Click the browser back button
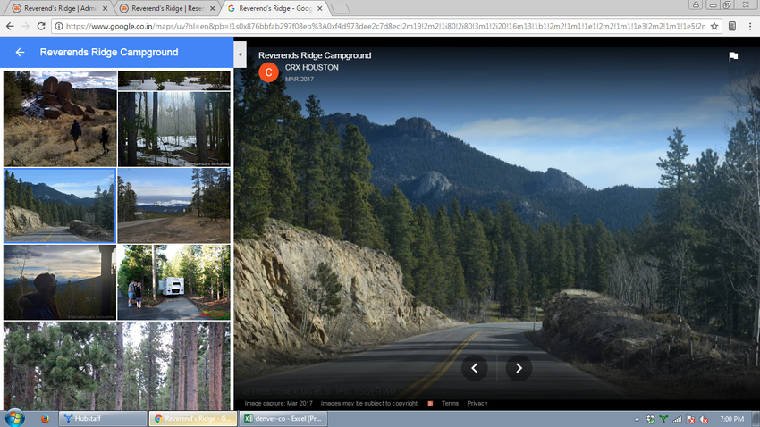This screenshot has width=760, height=427. [10, 27]
